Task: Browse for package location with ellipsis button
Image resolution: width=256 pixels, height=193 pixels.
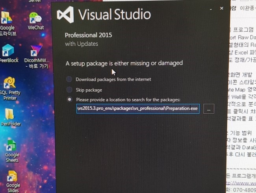Action: tap(209, 109)
